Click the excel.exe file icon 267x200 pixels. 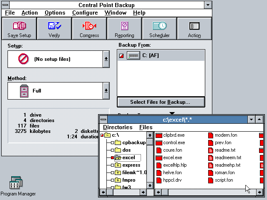point(159,158)
